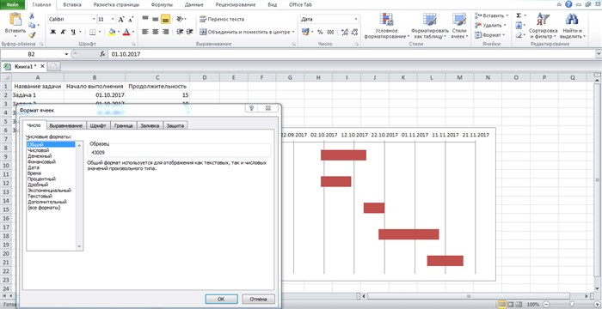Click the Отмена cancel button
This screenshot has height=309, width=602.
(258, 299)
